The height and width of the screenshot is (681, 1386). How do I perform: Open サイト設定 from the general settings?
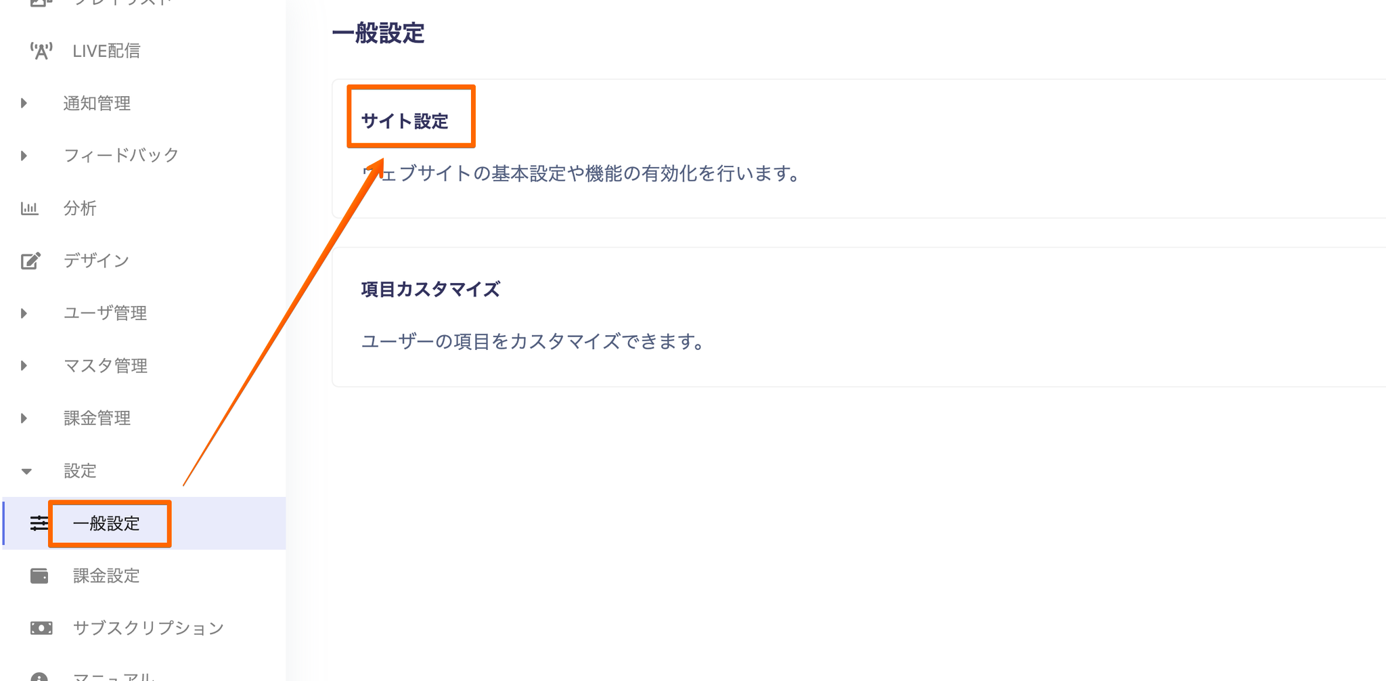[x=405, y=121]
